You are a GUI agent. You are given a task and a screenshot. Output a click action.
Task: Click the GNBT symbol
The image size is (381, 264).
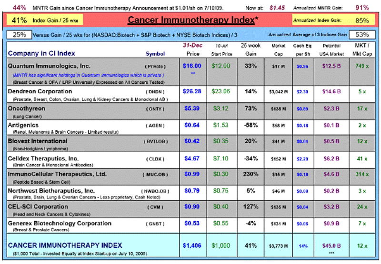155,224
